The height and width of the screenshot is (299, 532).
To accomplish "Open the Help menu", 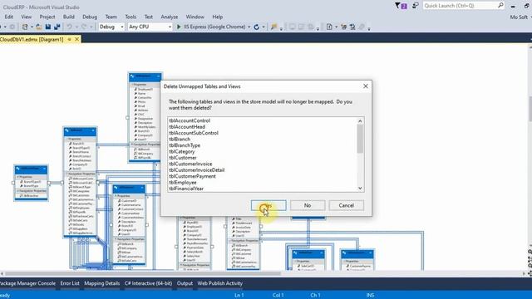I will coord(218,17).
